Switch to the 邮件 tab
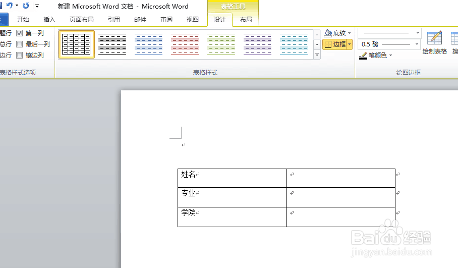458x268 pixels. [x=140, y=19]
